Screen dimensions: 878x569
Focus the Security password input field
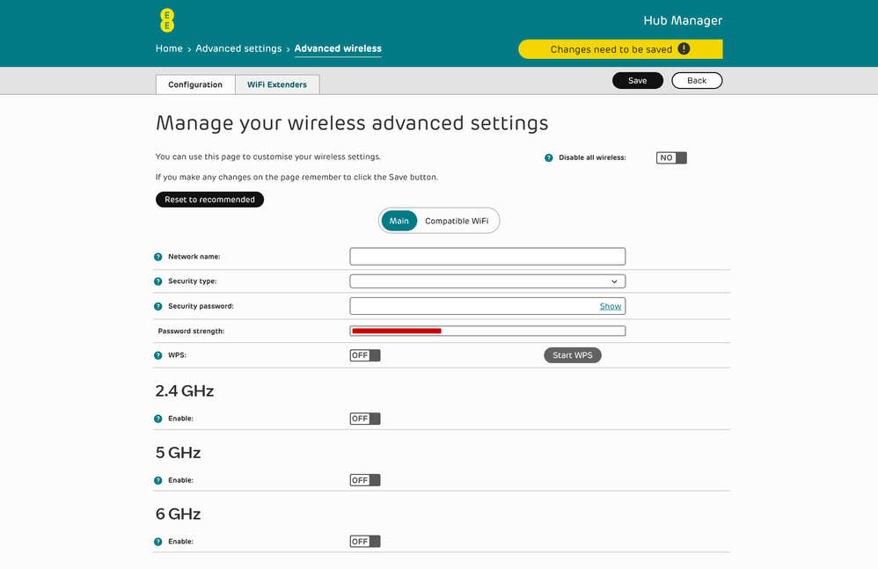point(487,306)
